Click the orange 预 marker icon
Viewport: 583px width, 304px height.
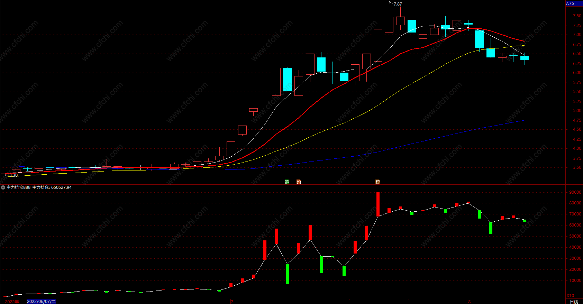coord(299,182)
